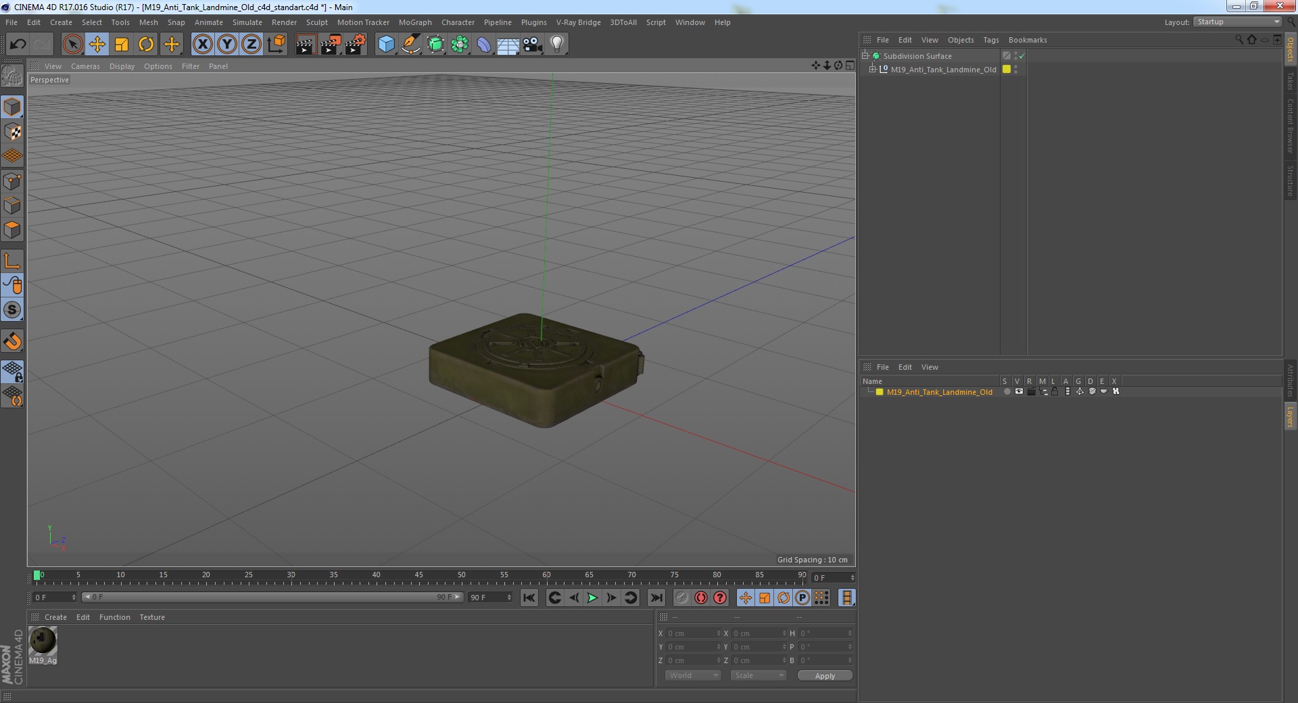Toggle Z axis lock
Viewport: 1298px width, 703px height.
pos(251,45)
